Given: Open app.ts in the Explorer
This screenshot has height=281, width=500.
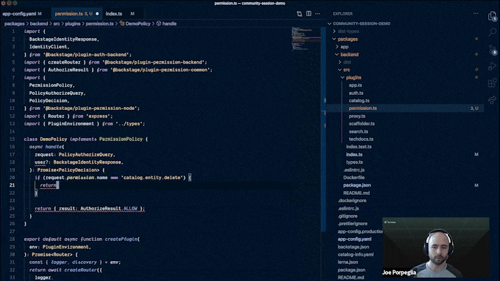Looking at the screenshot, I should (355, 85).
